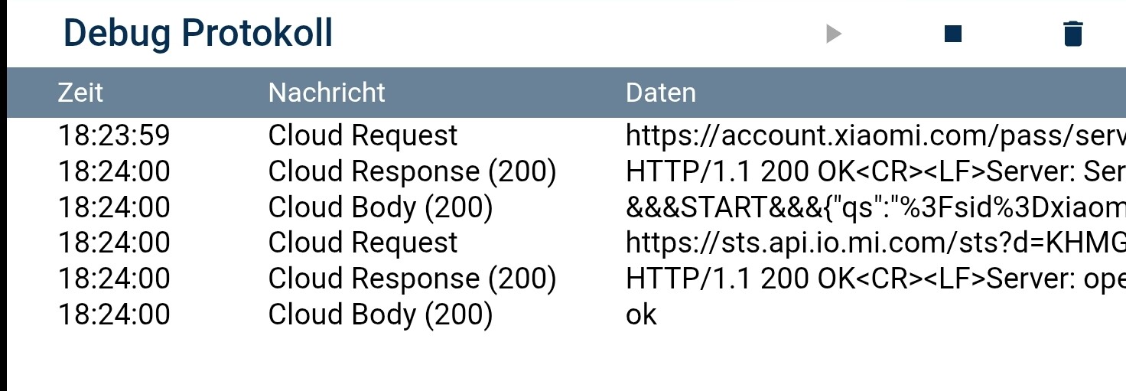
Task: Select first Cloud Body (200) message
Action: point(380,207)
